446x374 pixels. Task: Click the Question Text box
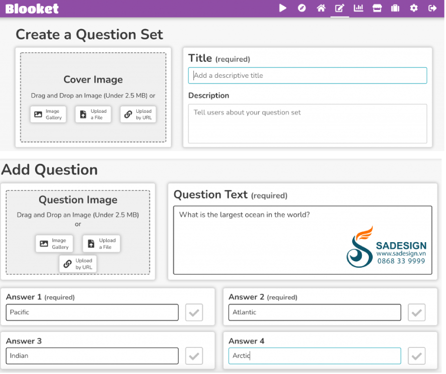click(x=303, y=241)
